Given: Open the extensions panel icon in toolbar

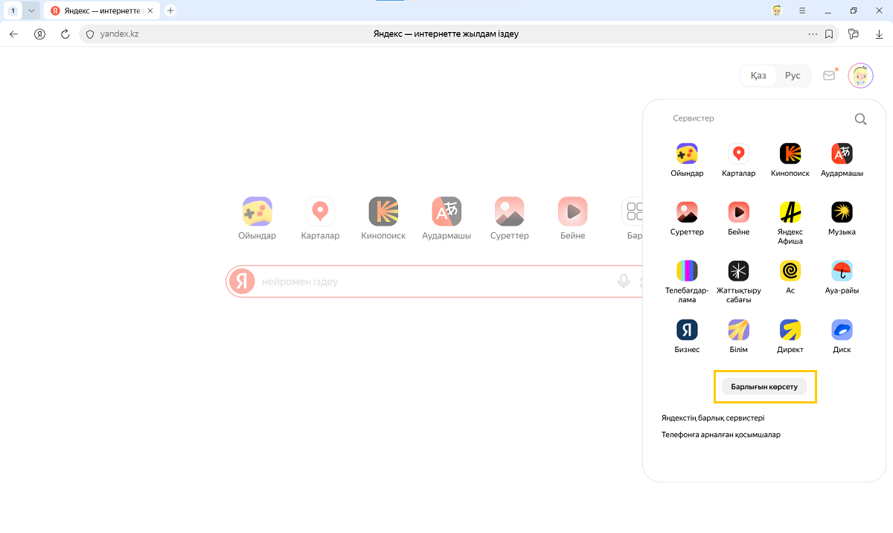Looking at the screenshot, I should (x=854, y=33).
